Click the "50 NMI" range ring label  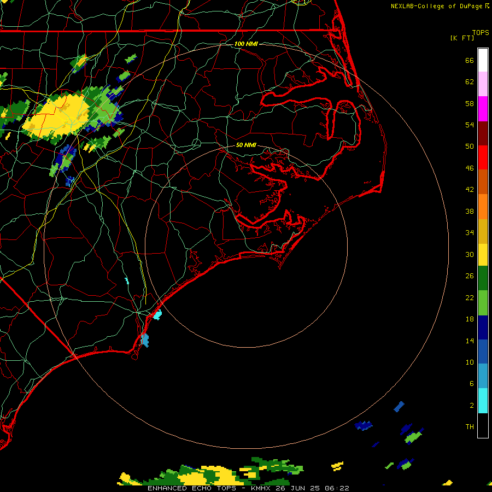point(246,145)
